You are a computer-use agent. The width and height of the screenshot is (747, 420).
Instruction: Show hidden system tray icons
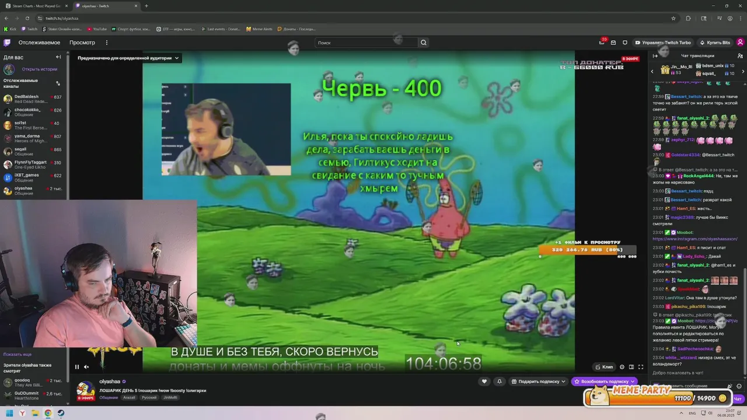coord(682,414)
